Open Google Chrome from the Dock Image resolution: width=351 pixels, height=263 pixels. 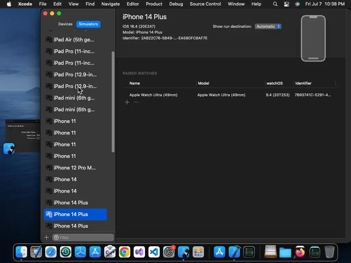124,252
